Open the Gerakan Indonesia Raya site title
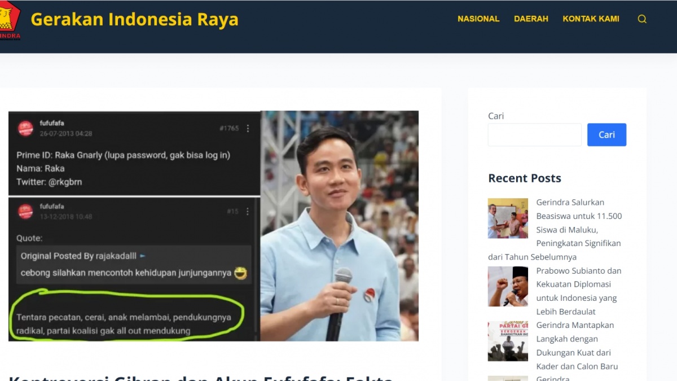 134,19
